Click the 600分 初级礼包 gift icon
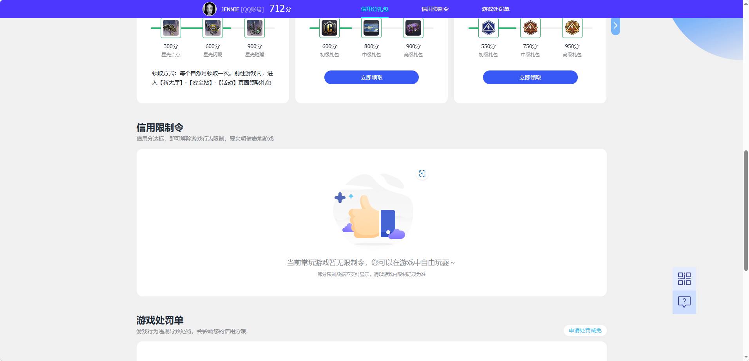 pyautogui.click(x=329, y=28)
